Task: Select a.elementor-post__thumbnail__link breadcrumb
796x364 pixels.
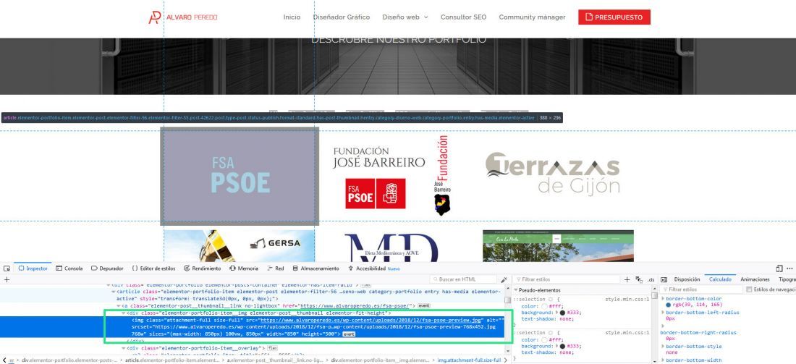Action: [x=274, y=360]
